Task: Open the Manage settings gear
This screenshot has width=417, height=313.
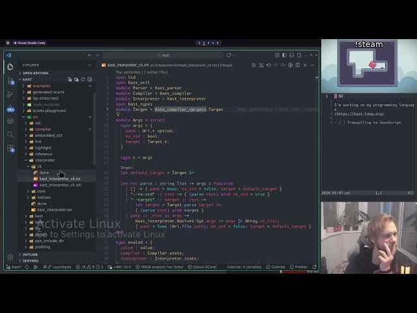Action: tap(10, 257)
